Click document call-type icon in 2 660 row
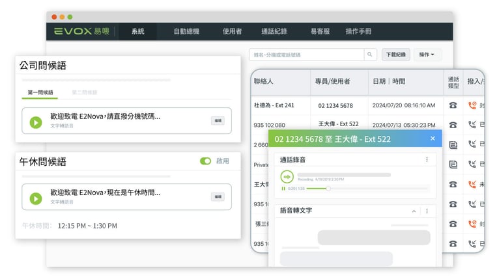Image resolution: width=497 pixels, height=279 pixels. tap(453, 145)
